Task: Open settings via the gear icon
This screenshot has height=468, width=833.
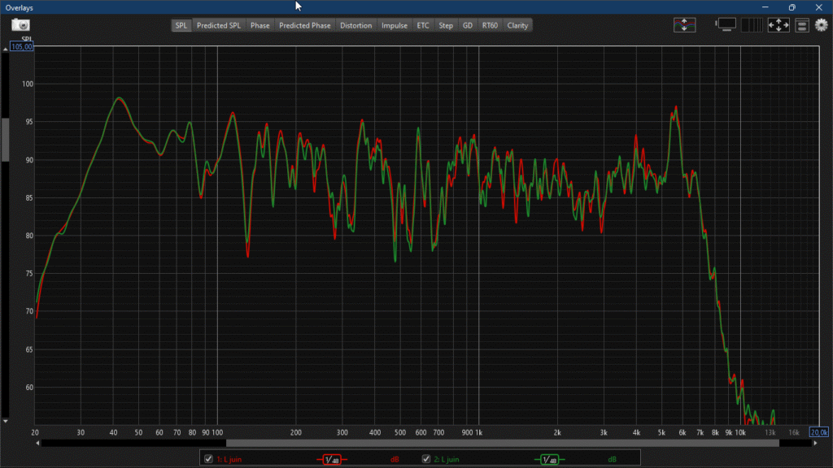Action: pyautogui.click(x=821, y=25)
